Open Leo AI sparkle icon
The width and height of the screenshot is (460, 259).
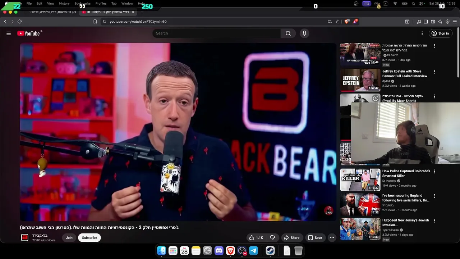(440, 22)
